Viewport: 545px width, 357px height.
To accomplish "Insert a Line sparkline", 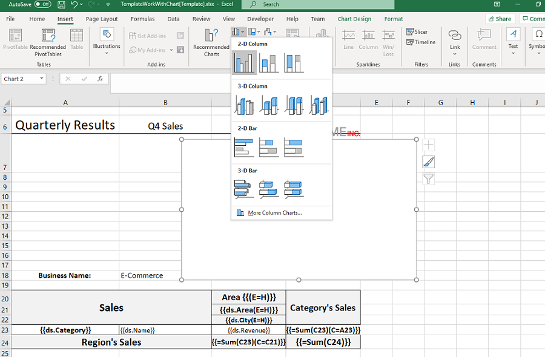I will [x=348, y=40].
